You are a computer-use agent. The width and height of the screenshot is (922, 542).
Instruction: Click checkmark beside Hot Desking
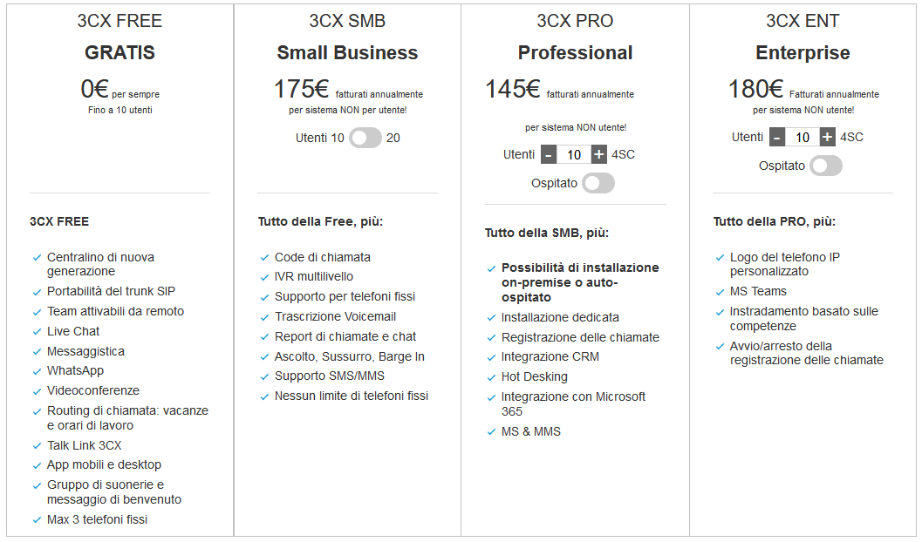(491, 377)
